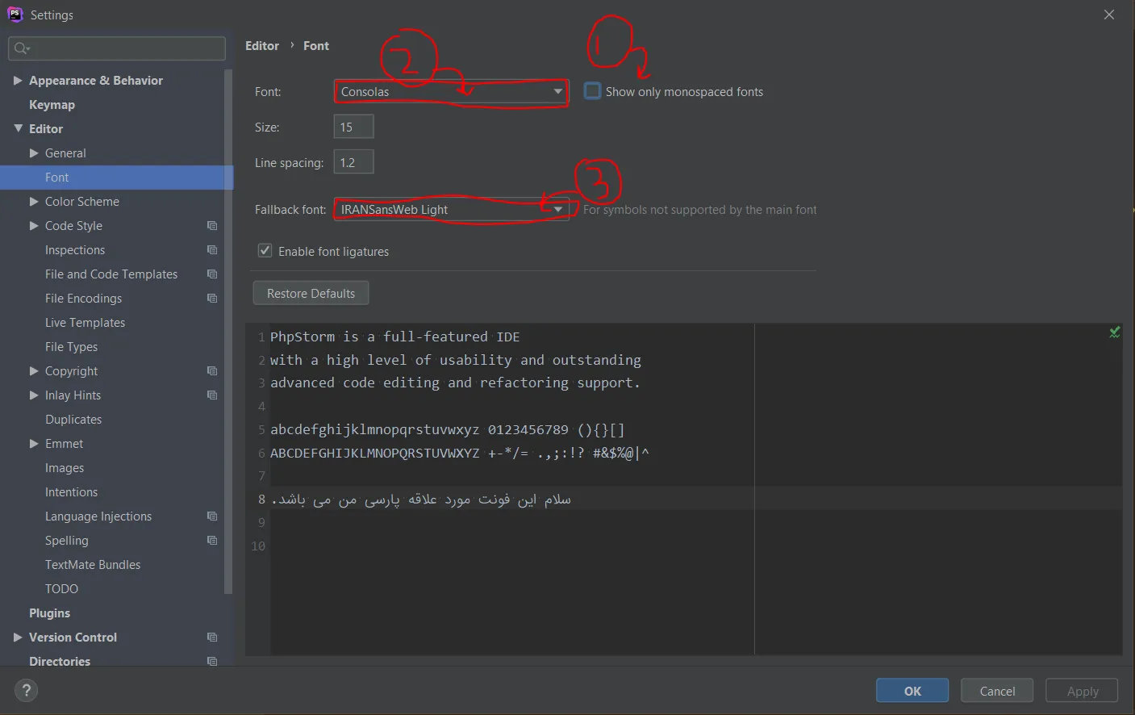The width and height of the screenshot is (1135, 715).
Task: Go to Intentions settings
Action: click(71, 492)
